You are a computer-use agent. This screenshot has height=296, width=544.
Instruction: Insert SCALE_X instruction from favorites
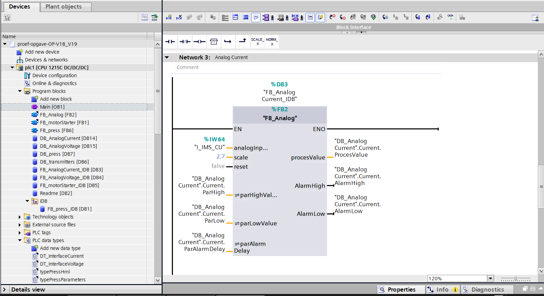click(257, 42)
